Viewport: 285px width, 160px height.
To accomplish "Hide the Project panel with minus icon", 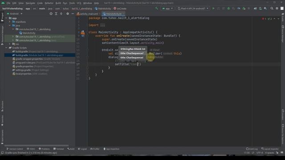I will pyautogui.click(x=73, y=14).
